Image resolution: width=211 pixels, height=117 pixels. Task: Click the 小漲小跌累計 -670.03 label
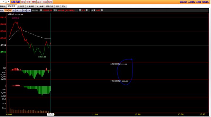(x=119, y=81)
